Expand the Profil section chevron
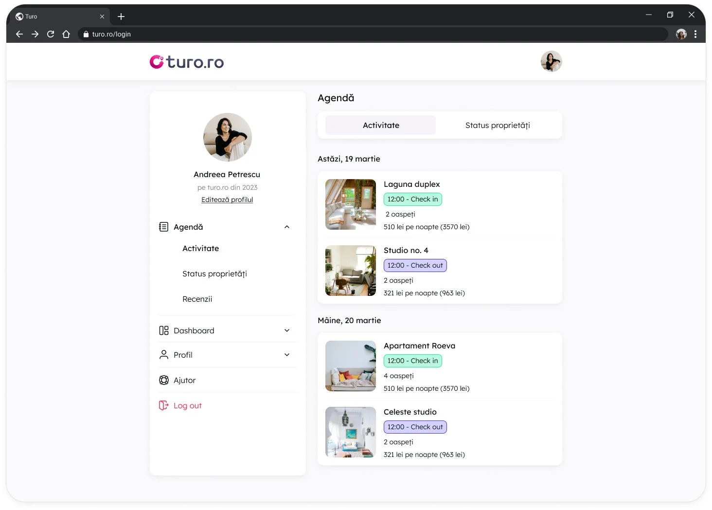Image resolution: width=712 pixels, height=510 pixels. pyautogui.click(x=287, y=355)
